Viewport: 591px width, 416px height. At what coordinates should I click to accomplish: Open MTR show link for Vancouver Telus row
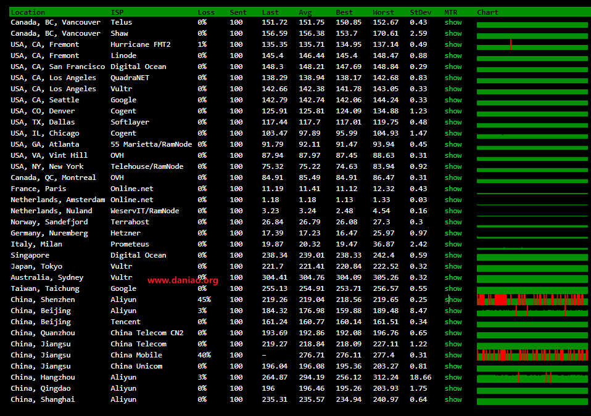[453, 22]
